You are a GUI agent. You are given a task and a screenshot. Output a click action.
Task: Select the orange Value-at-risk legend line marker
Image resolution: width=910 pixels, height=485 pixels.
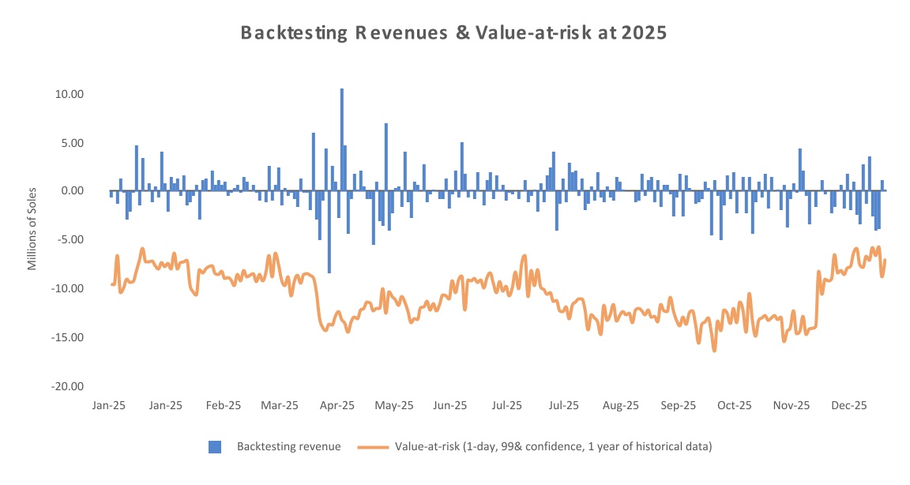373,447
